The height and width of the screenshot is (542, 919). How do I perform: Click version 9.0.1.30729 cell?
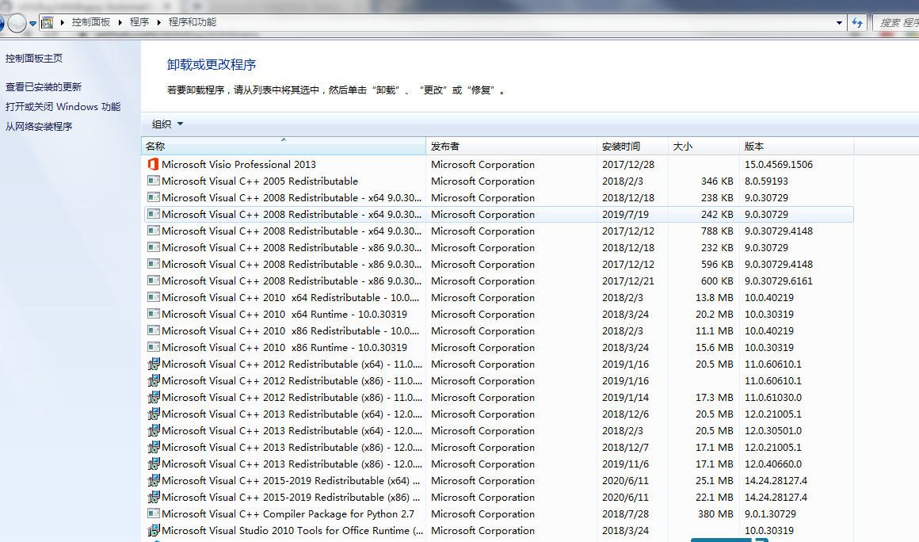(770, 514)
